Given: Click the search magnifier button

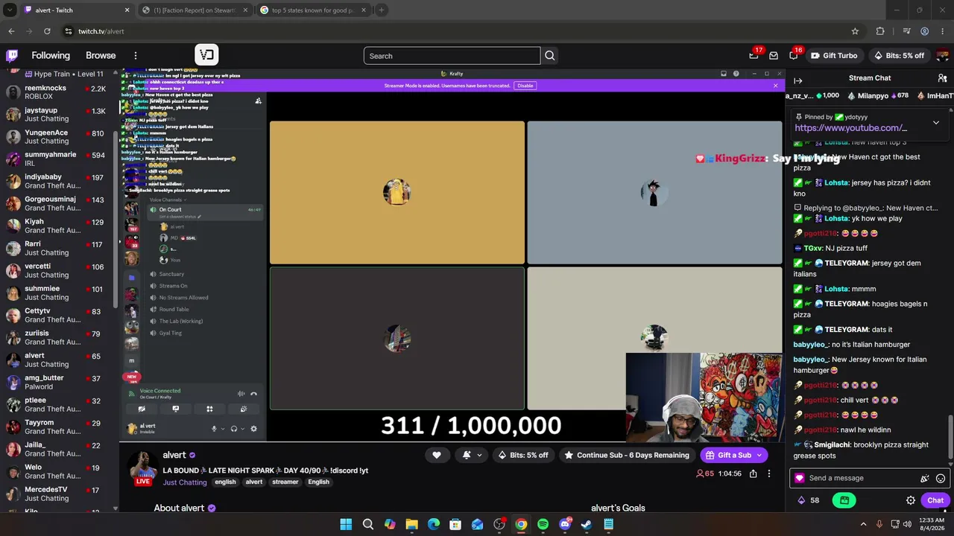Looking at the screenshot, I should pyautogui.click(x=550, y=56).
